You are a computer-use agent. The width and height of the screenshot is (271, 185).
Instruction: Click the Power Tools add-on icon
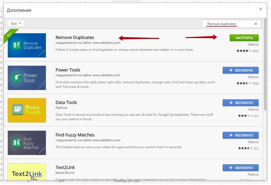click(27, 78)
